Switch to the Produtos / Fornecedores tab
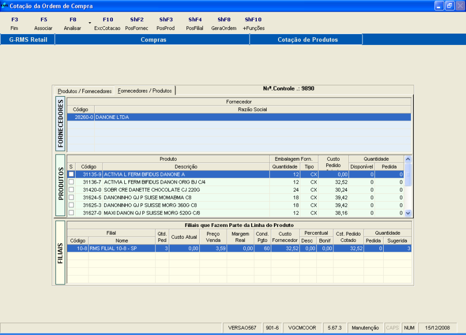Viewport: 466px width, 335px height. click(x=84, y=91)
